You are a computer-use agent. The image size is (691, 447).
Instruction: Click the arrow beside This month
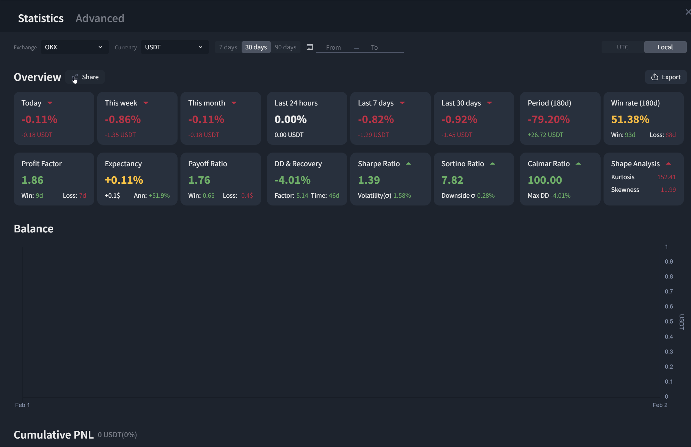click(x=234, y=103)
